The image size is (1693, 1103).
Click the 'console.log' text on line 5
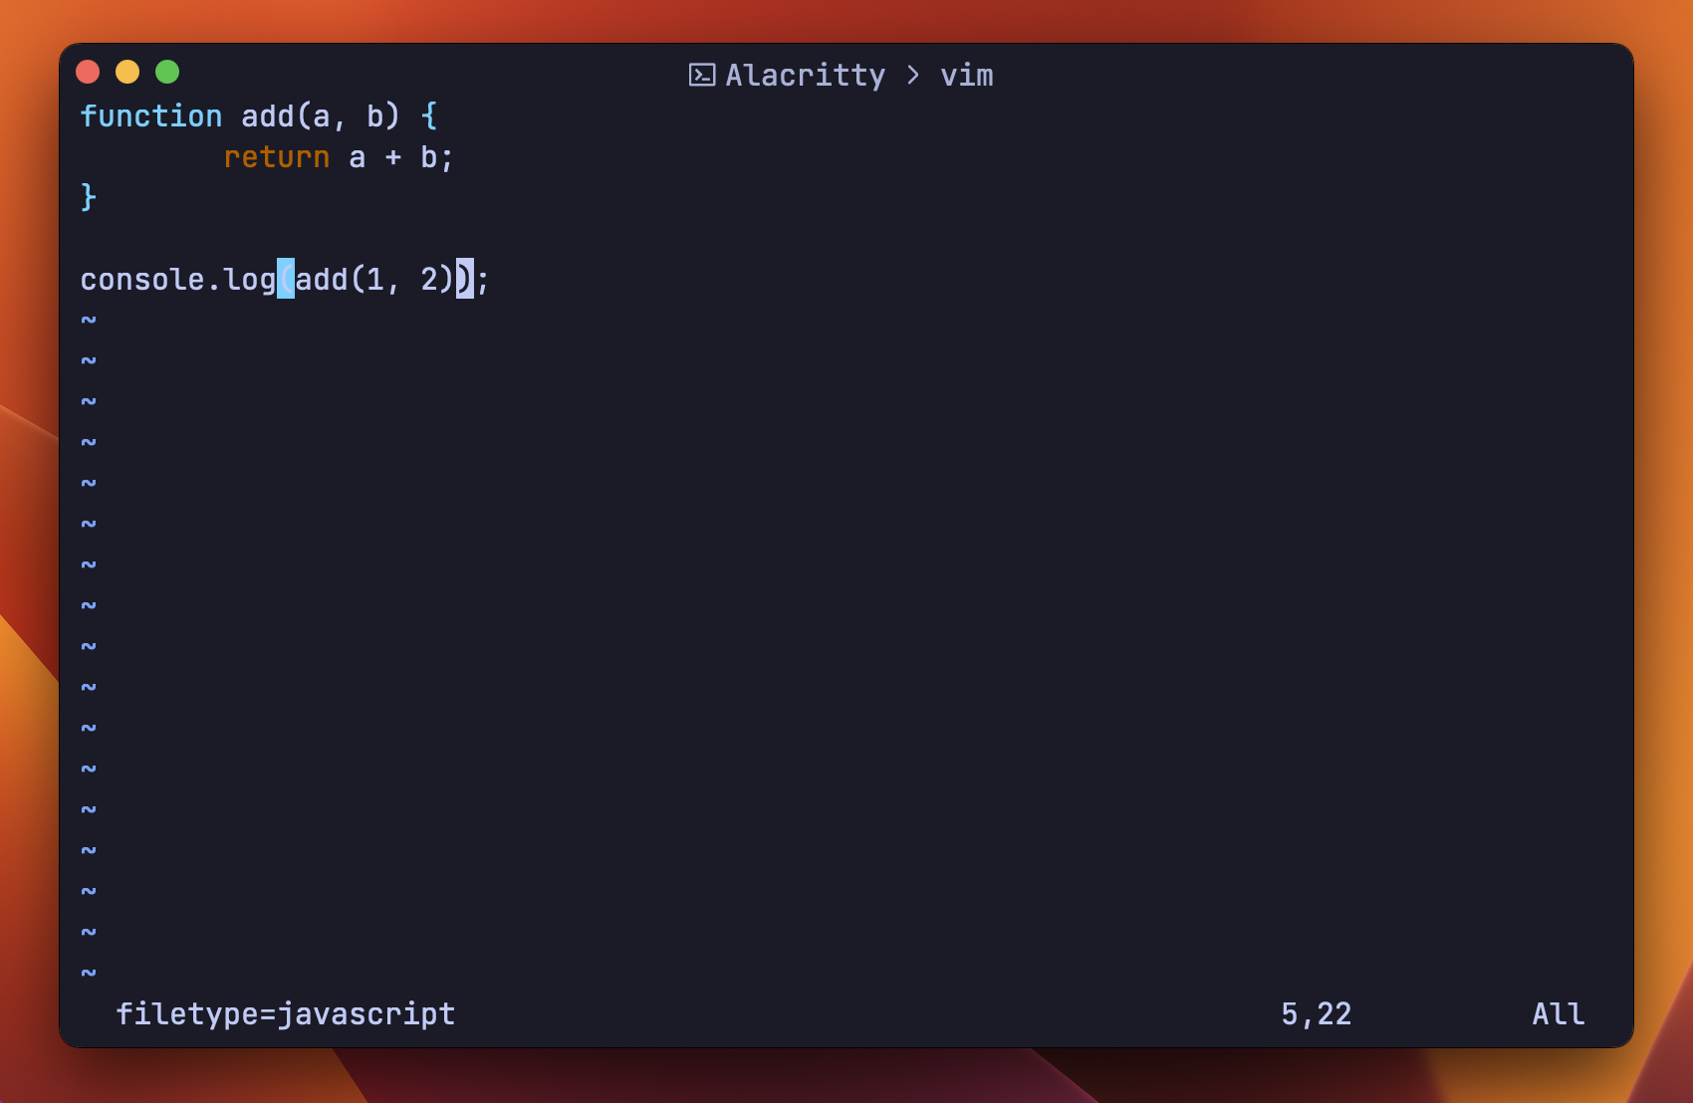pyautogui.click(x=179, y=280)
